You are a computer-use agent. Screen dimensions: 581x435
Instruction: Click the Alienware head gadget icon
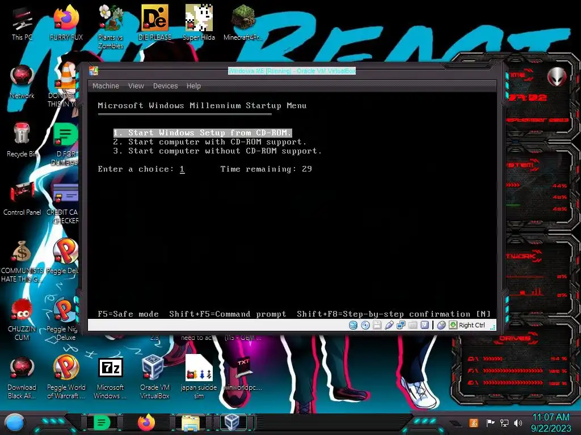pos(557,77)
